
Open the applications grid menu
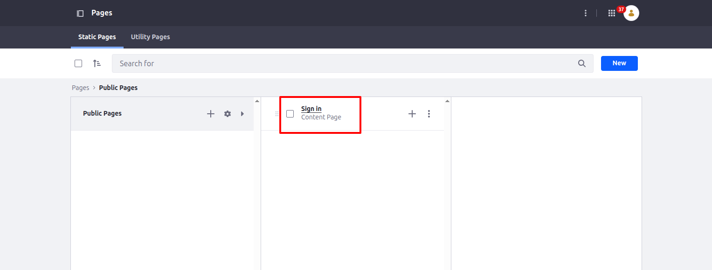coord(611,13)
